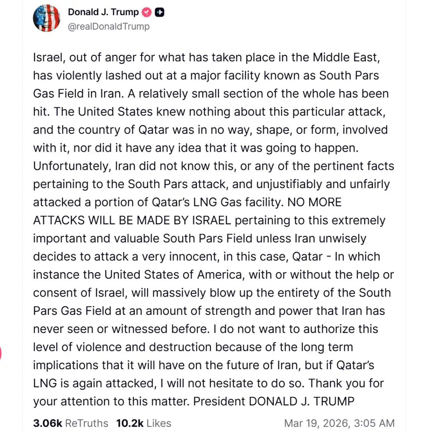Click the pink verified checkmark badge
Image resolution: width=422 pixels, height=432 pixels.
(x=146, y=12)
